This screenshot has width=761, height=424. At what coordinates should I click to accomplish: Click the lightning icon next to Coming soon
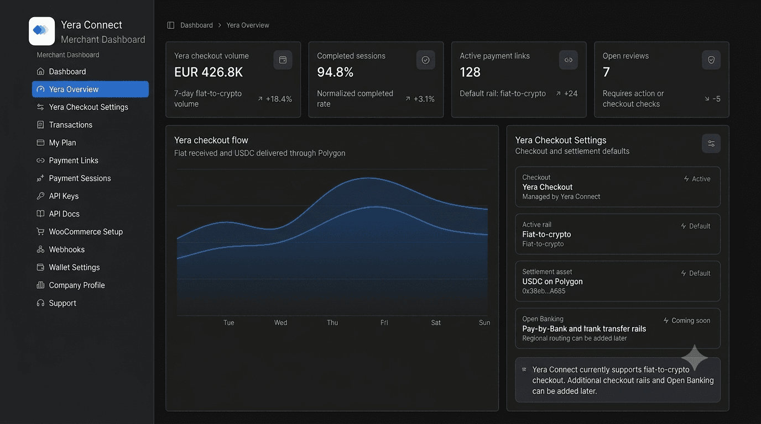pos(666,320)
